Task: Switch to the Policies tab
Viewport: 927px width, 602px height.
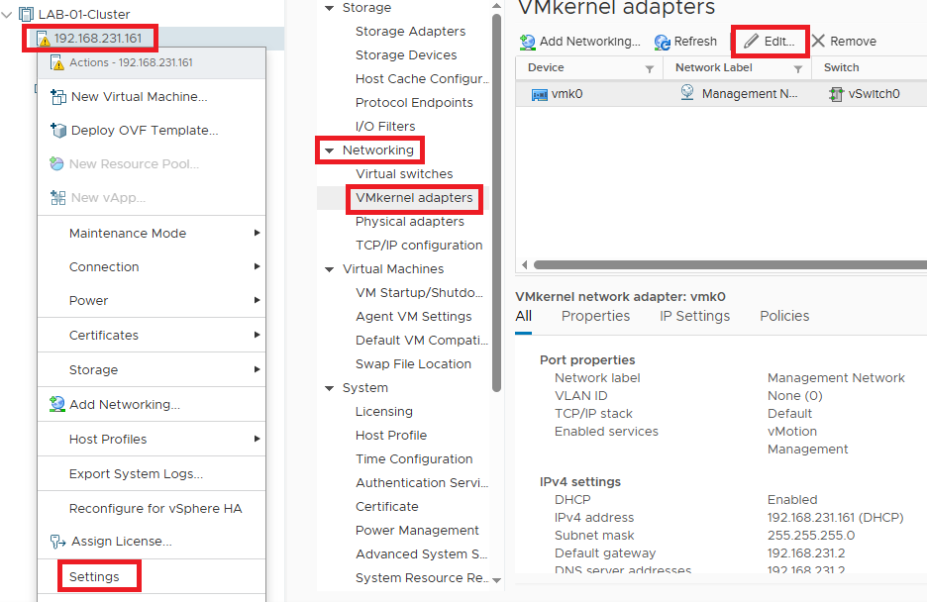Action: 784,316
